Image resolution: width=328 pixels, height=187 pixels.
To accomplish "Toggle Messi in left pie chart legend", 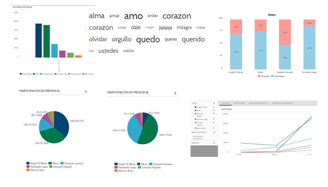I will pos(54,163).
